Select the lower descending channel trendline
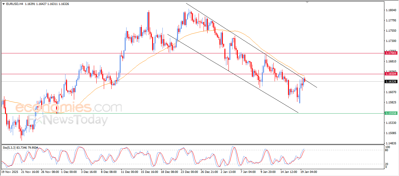The height and width of the screenshot is (176, 399). coord(233,73)
